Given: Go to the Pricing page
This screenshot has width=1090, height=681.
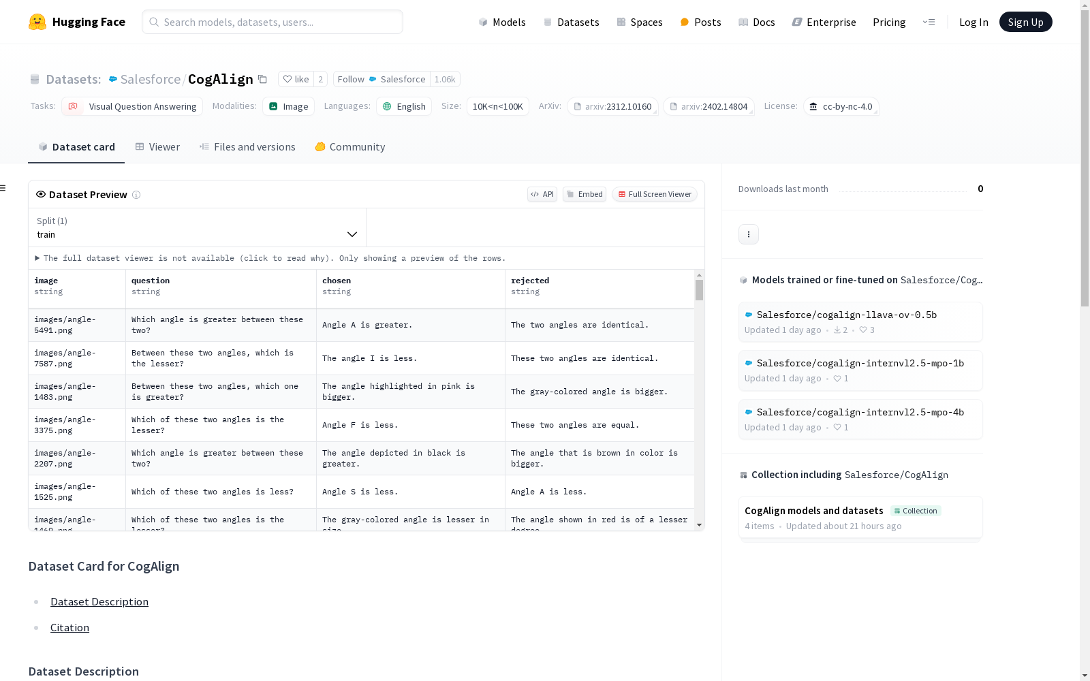Looking at the screenshot, I should pyautogui.click(x=889, y=22).
